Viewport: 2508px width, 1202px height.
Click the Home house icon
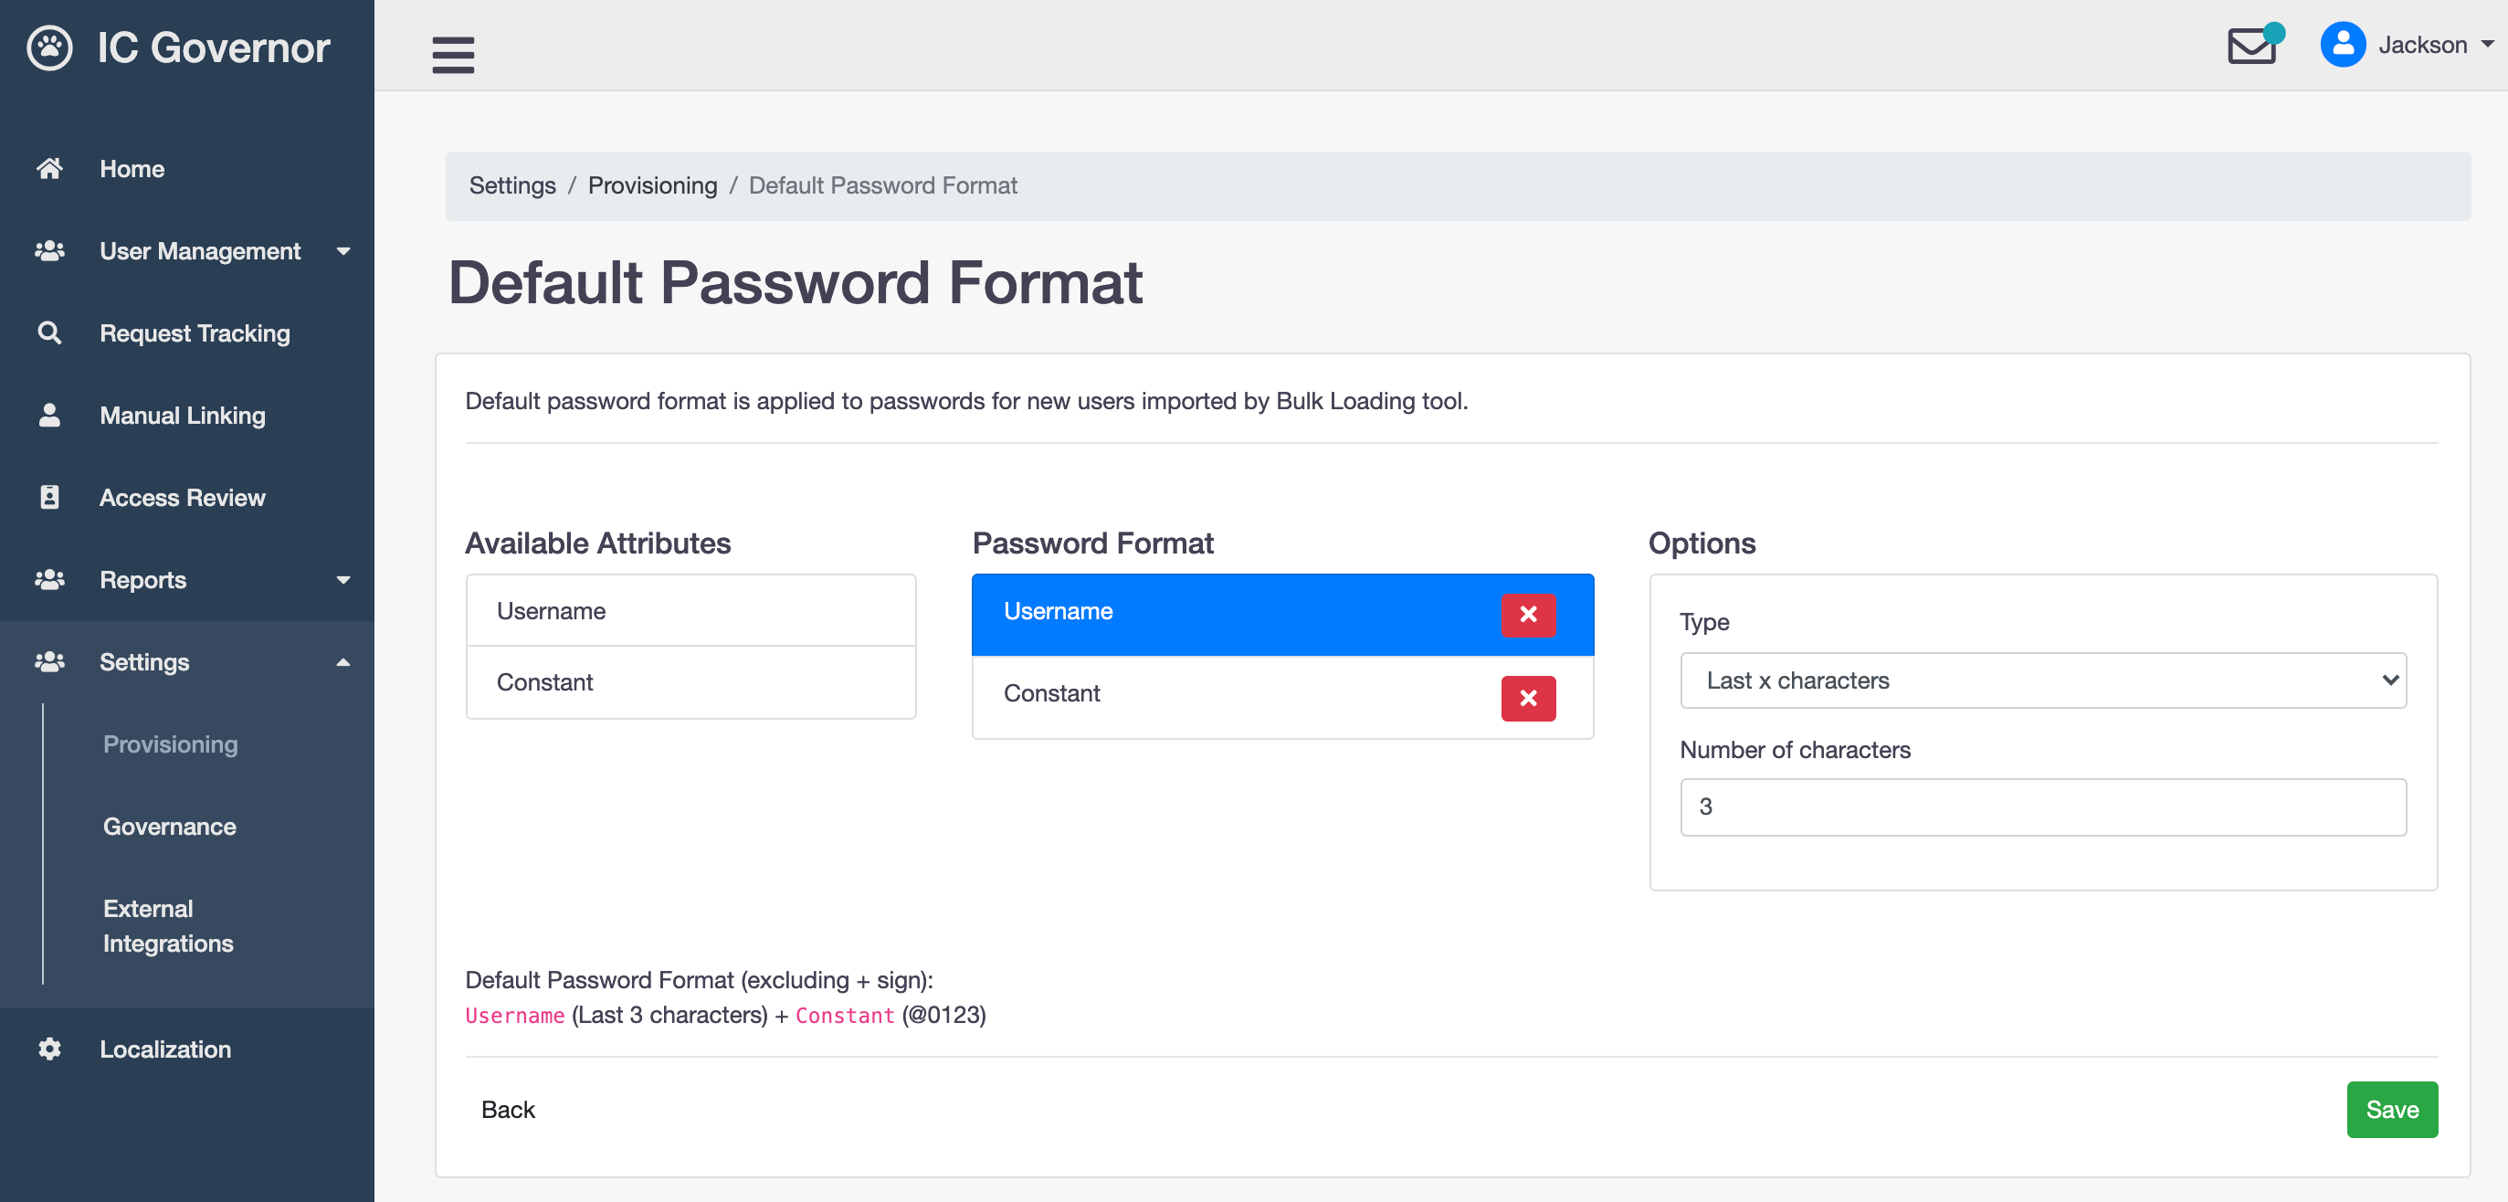click(49, 168)
